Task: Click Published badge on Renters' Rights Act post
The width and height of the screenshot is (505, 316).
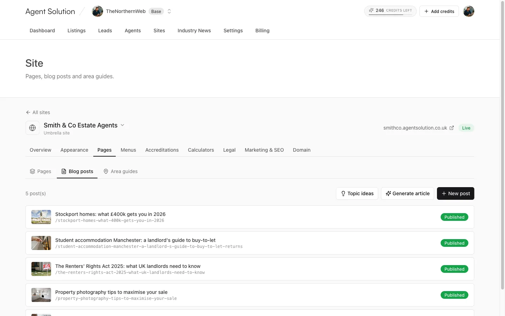Action: pyautogui.click(x=454, y=269)
